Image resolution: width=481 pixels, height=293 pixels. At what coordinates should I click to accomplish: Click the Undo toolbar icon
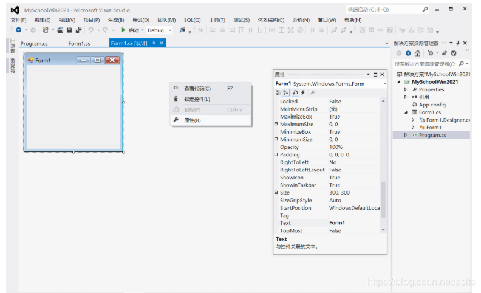91,30
